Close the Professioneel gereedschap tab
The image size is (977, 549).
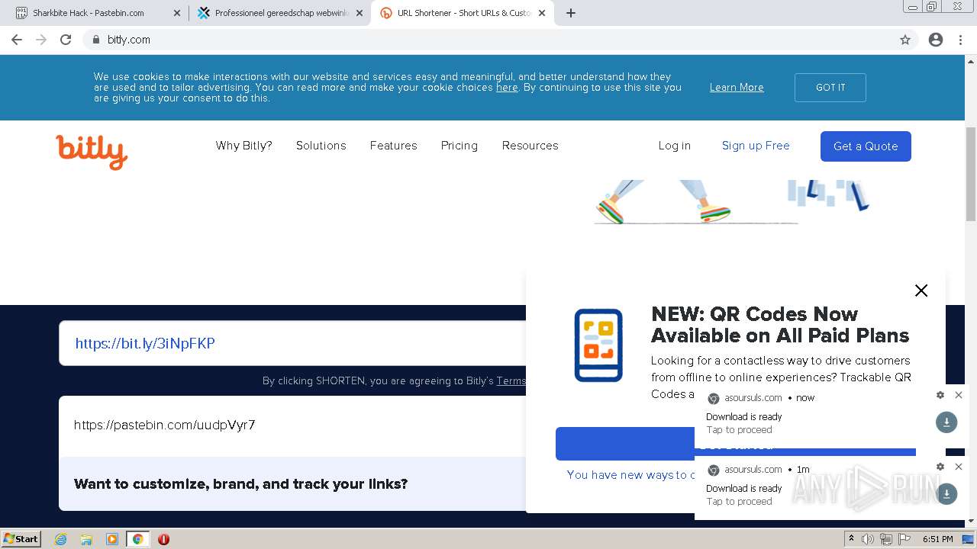[x=360, y=13]
